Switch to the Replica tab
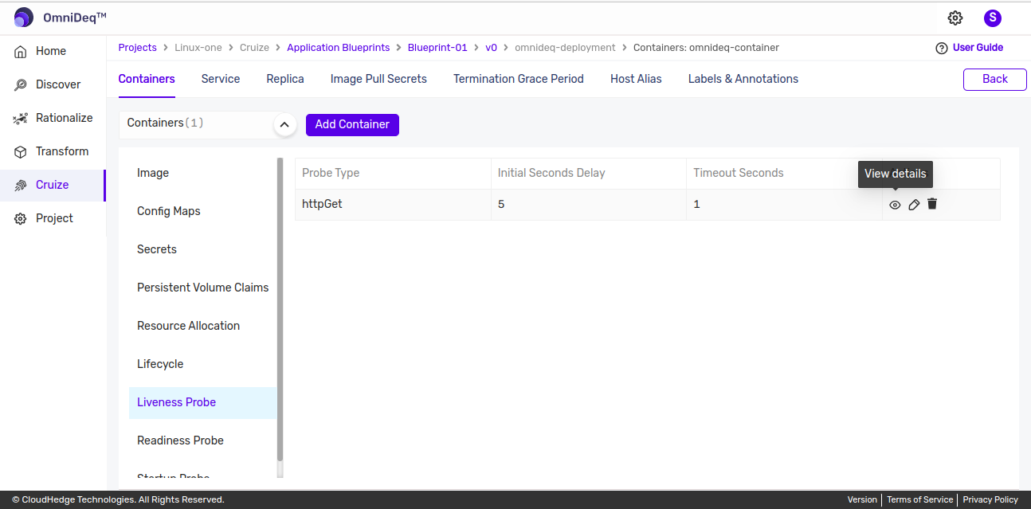The width and height of the screenshot is (1031, 509). coord(285,79)
